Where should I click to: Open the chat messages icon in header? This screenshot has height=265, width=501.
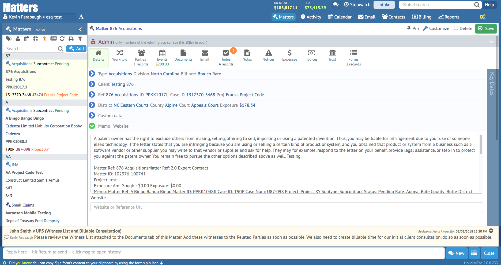click(x=336, y=5)
